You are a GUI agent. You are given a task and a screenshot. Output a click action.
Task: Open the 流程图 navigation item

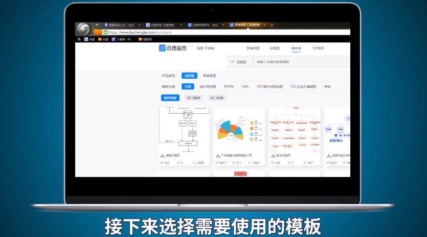(x=275, y=48)
